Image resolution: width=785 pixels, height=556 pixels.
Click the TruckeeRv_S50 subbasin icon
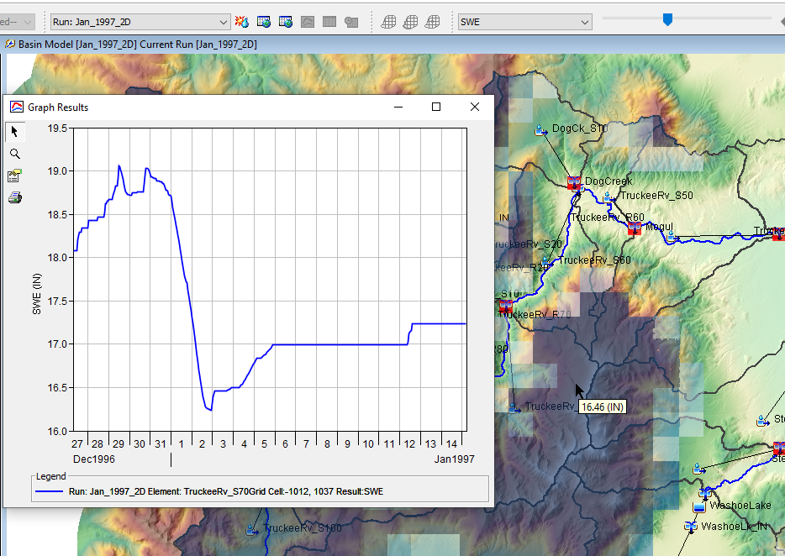point(609,197)
